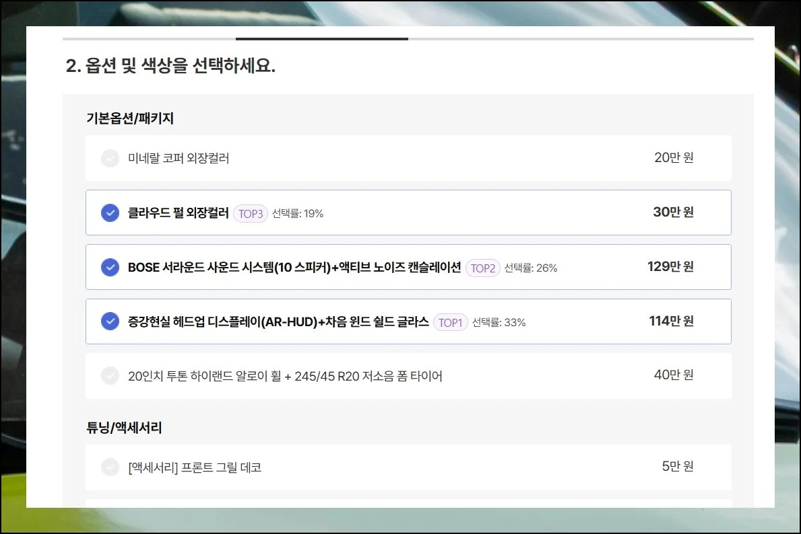The width and height of the screenshot is (801, 534).
Task: Click the 114만 원 price on AR-HUD row
Action: pyautogui.click(x=671, y=321)
